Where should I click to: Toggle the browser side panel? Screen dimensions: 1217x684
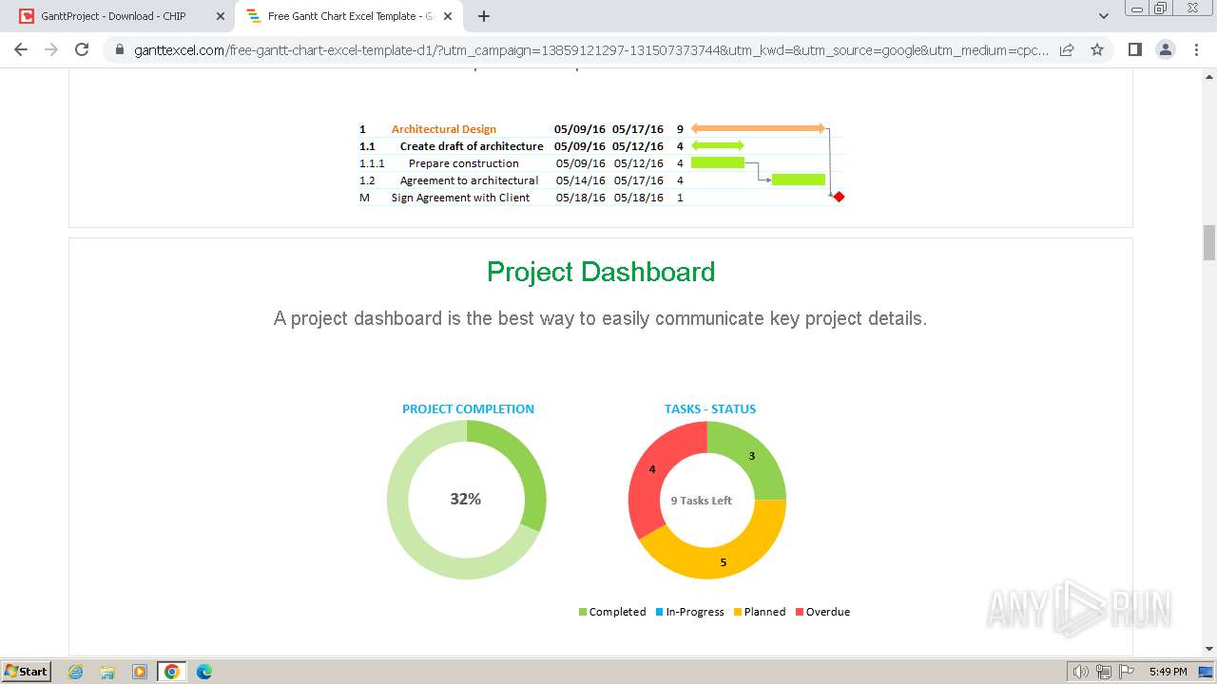click(x=1134, y=49)
